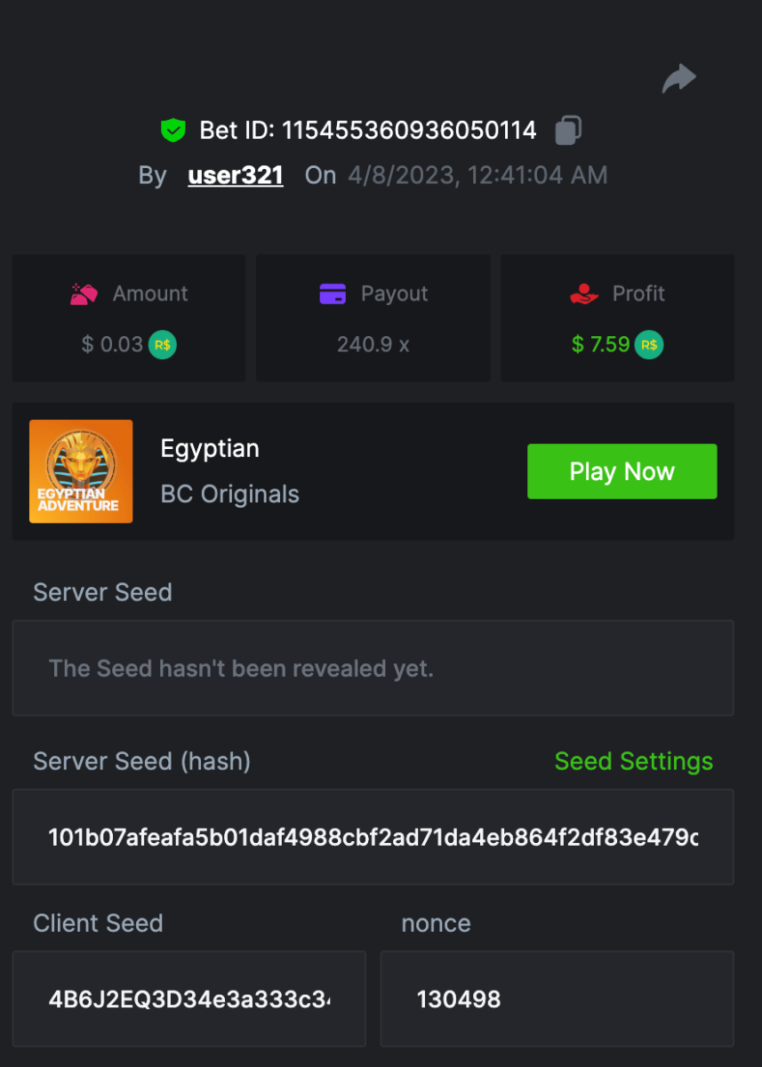The width and height of the screenshot is (762, 1067).
Task: Open Seed Settings
Action: pyautogui.click(x=633, y=761)
